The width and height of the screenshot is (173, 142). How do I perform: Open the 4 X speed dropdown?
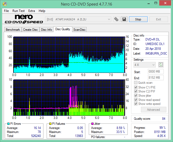coord(145,65)
